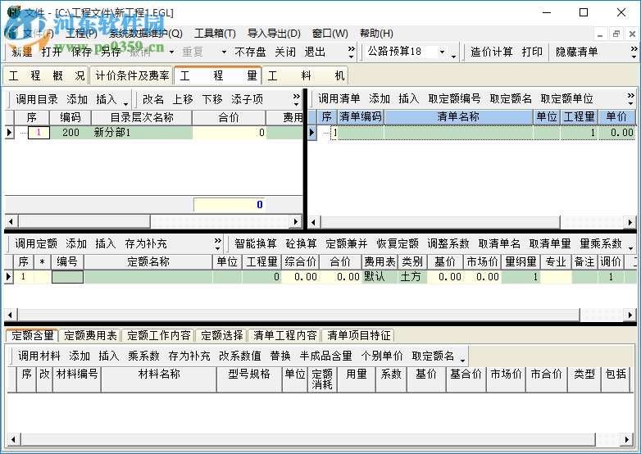The image size is (641, 454).
Task: Click 乘系数 in materials toolbar
Action: (x=143, y=356)
